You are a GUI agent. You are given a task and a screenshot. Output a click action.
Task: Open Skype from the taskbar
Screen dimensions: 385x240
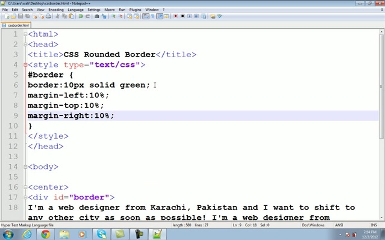coord(101,234)
